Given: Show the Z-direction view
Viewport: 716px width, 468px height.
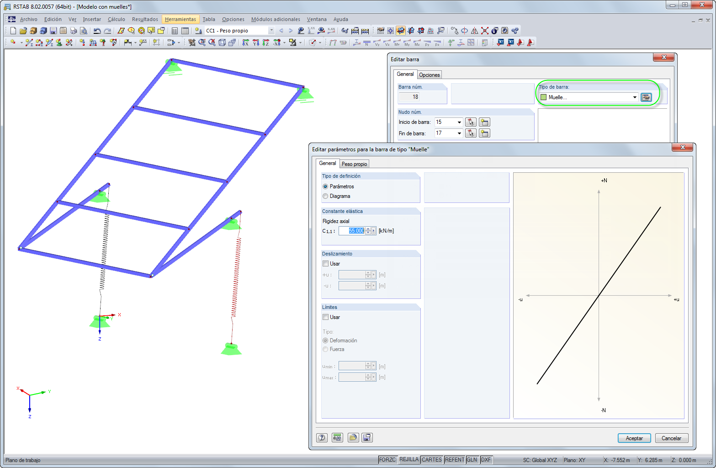Looking at the screenshot, I should pos(266,43).
